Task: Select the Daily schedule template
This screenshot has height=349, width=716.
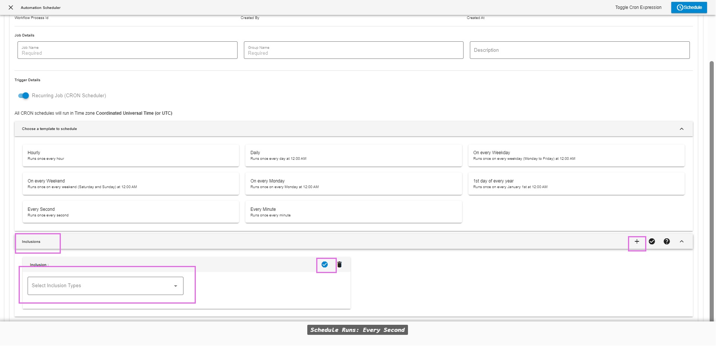Action: click(x=353, y=155)
